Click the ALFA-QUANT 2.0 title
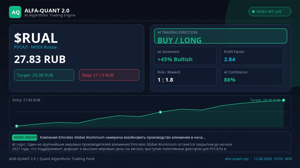This screenshot has height=168, width=300. point(47,10)
